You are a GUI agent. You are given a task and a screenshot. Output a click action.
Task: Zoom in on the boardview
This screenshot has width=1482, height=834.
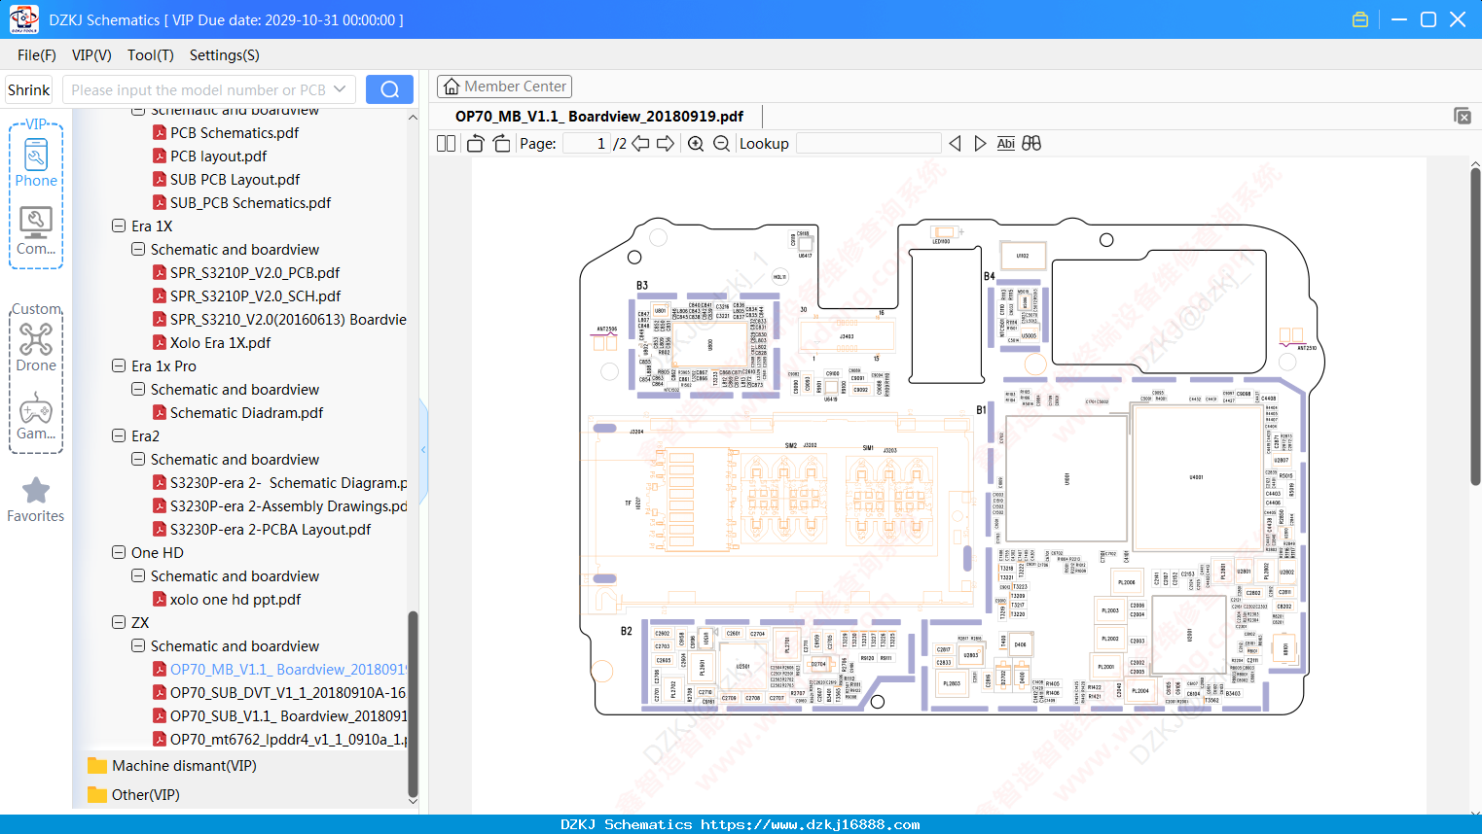(696, 144)
